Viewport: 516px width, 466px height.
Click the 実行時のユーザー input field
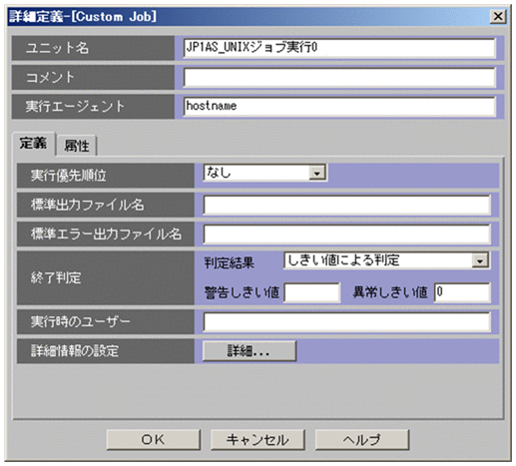(x=346, y=321)
